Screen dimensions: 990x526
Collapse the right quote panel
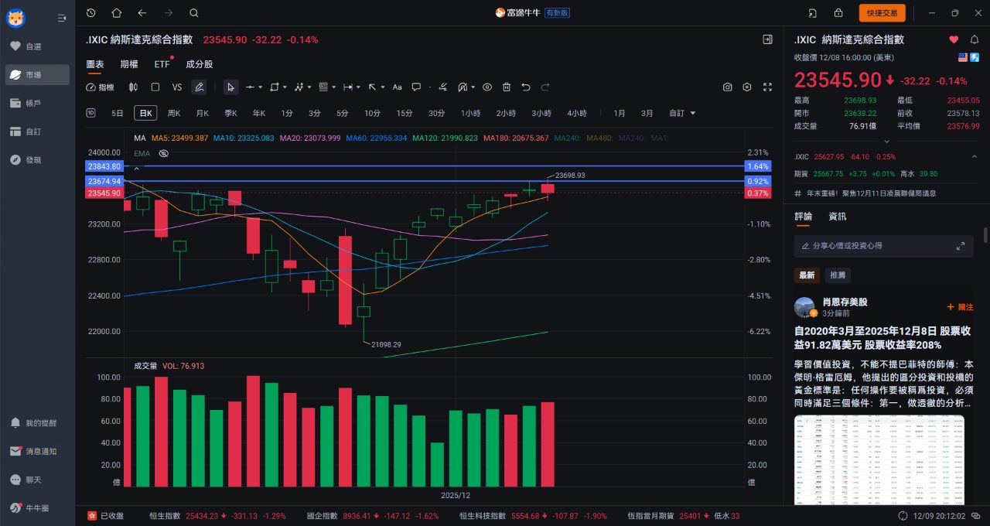coord(767,39)
